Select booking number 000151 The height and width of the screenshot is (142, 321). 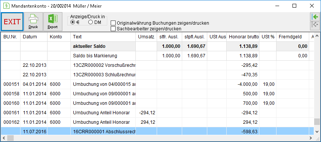(x=11, y=84)
